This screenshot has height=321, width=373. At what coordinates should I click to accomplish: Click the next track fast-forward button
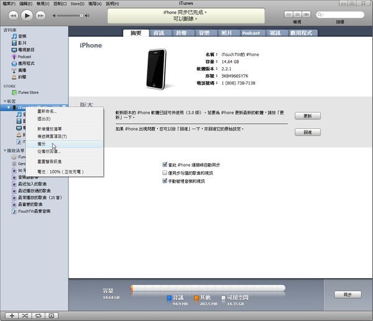(x=40, y=16)
